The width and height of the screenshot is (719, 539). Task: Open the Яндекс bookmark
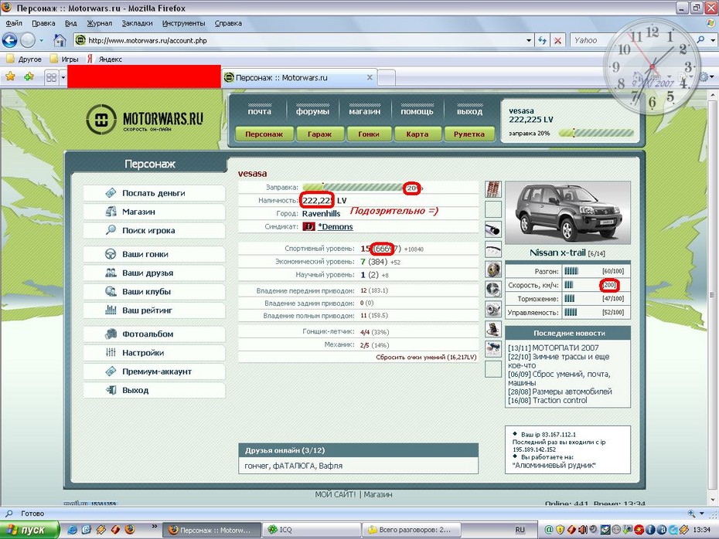[104, 59]
